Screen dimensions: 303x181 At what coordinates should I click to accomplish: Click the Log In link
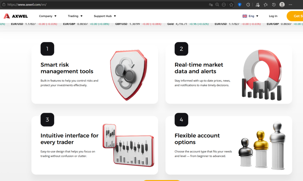click(x=273, y=16)
